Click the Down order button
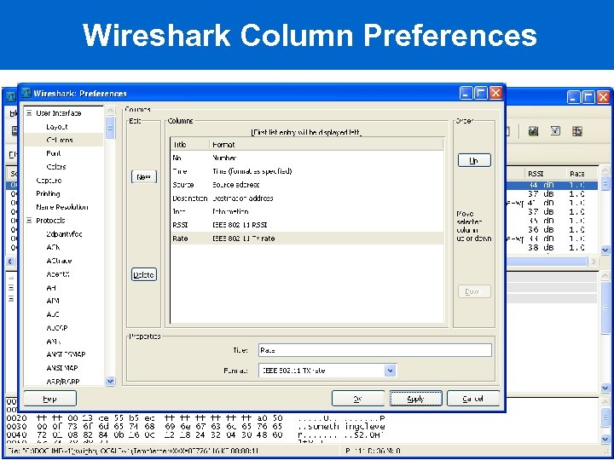 [x=474, y=291]
